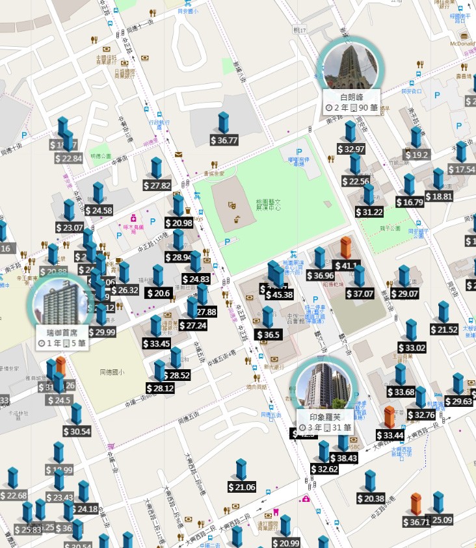Select the blue pin priced $29.07
The height and width of the screenshot is (548, 476).
coord(404,276)
